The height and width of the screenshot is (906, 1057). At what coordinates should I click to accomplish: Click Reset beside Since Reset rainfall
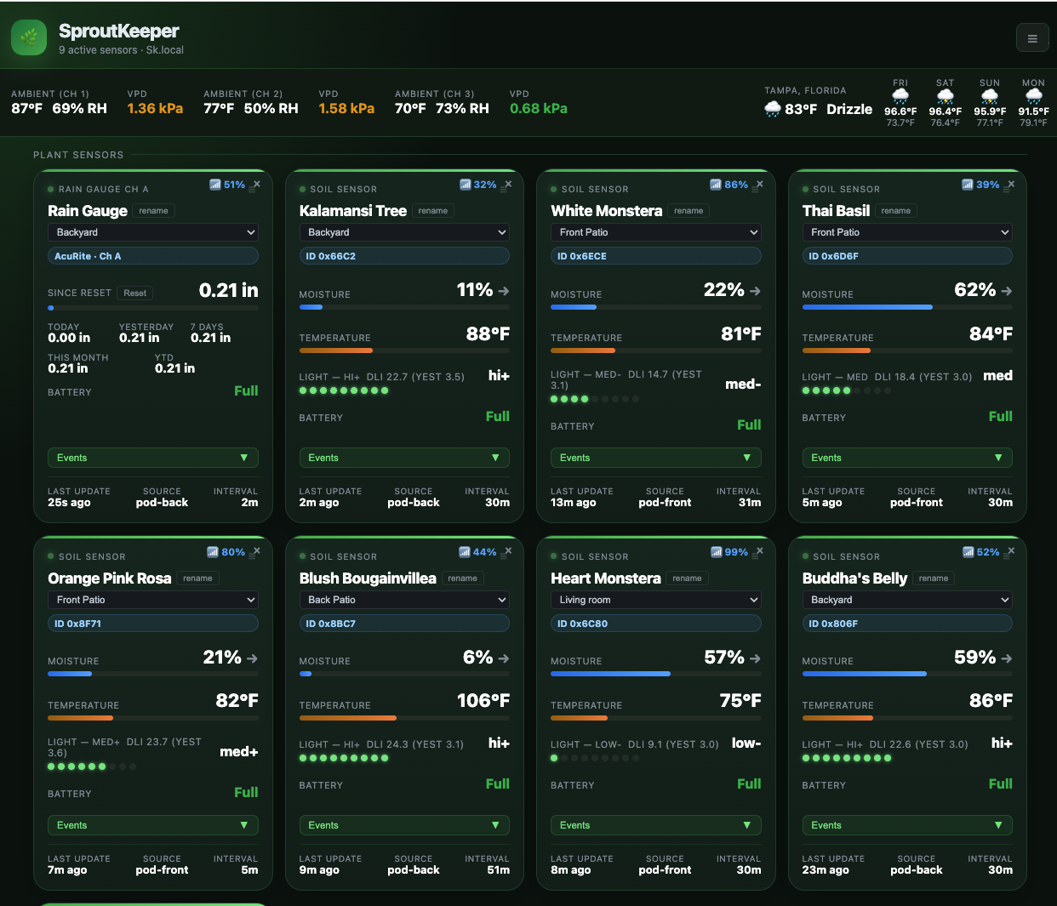point(135,293)
